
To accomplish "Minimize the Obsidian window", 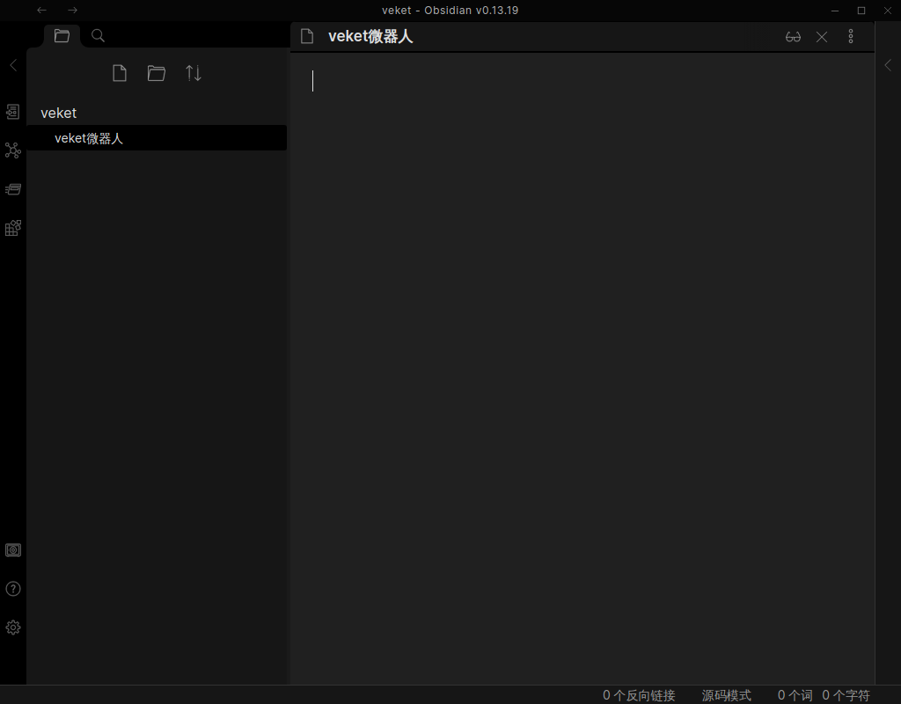I will 835,11.
